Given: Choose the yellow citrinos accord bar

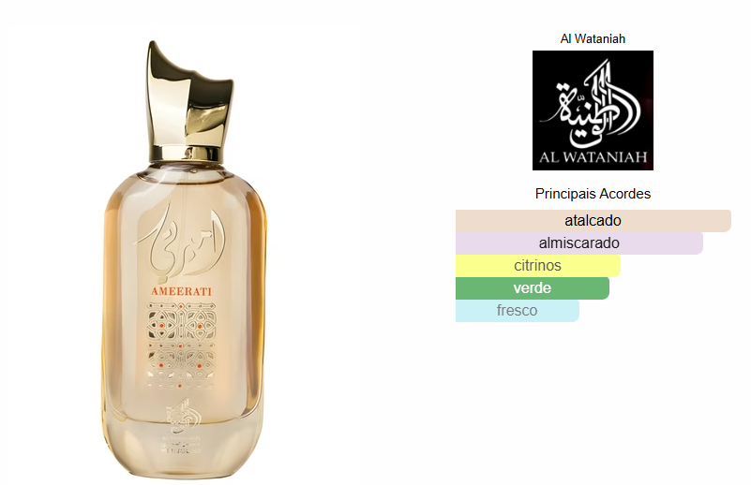Looking at the screenshot, I should (x=538, y=266).
